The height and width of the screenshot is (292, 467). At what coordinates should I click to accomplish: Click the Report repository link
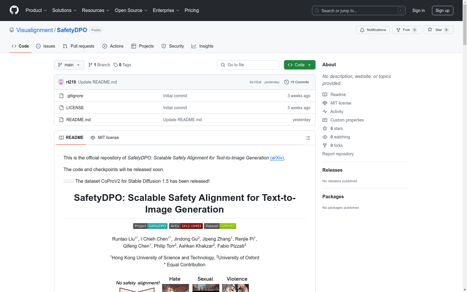coord(338,154)
